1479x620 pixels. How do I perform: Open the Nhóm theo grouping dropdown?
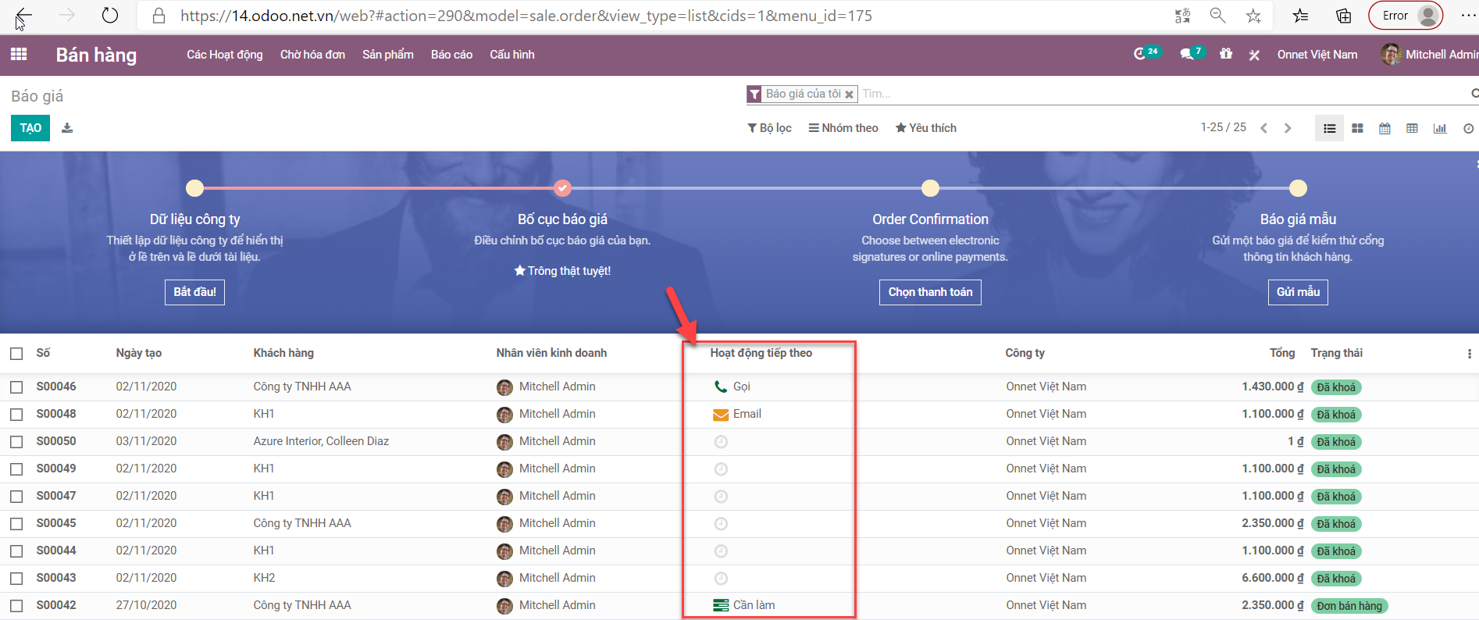click(843, 128)
